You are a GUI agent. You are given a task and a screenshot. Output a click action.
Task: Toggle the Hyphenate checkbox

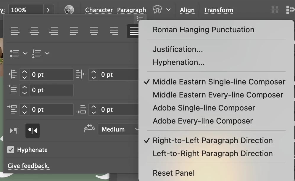pos(11,150)
